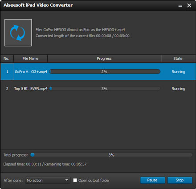Screen dimensions: 196x189
Task: Click the Aiseesoft iPad Video Converter title
Action: coord(38,5)
